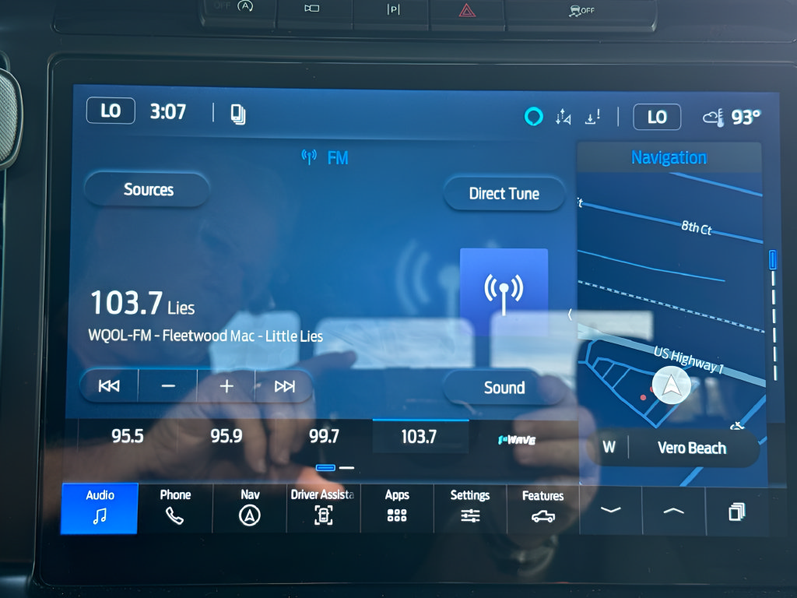Collapse the navigation panel with side chevron
This screenshot has width=797, height=598.
click(570, 315)
